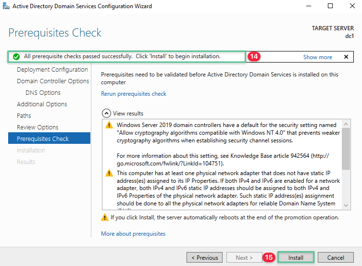Collapse the View results section
The width and height of the screenshot is (362, 266).
106,114
